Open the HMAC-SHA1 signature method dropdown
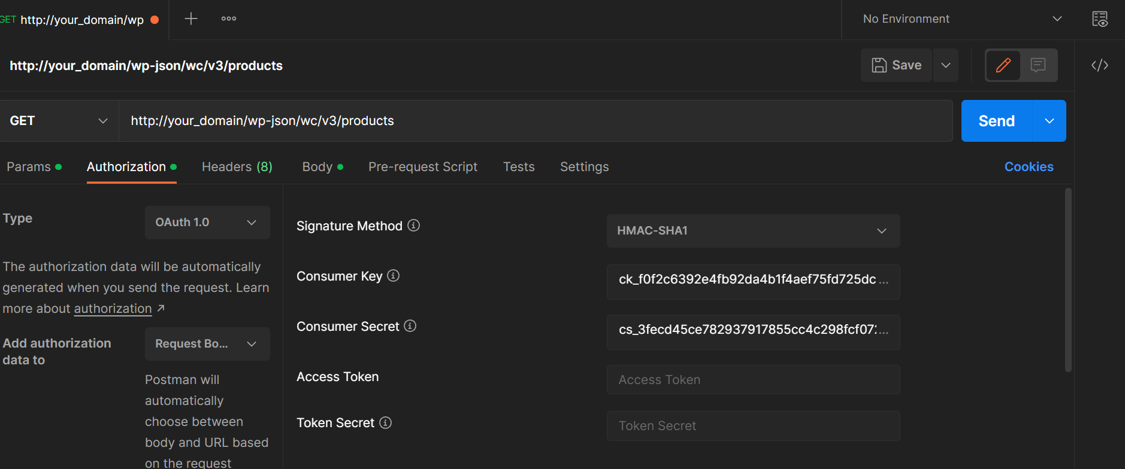The height and width of the screenshot is (469, 1125). click(x=753, y=231)
